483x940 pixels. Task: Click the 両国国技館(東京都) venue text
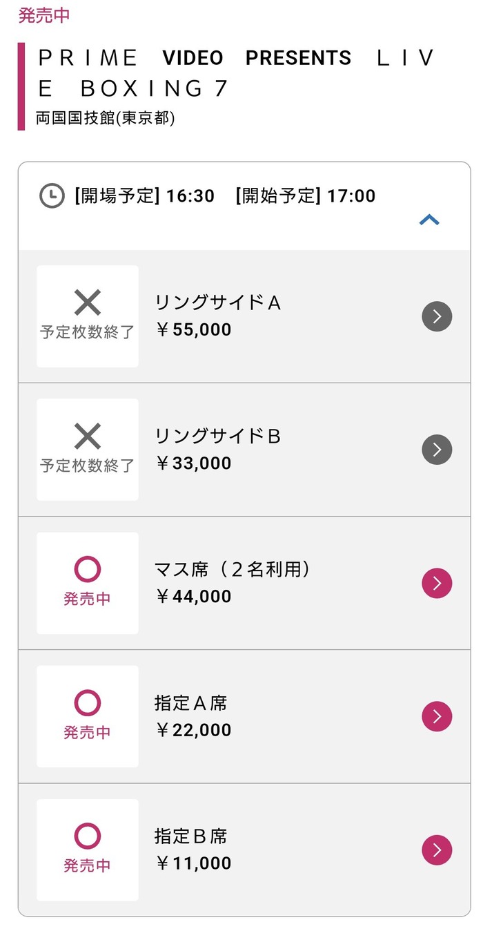[x=106, y=118]
